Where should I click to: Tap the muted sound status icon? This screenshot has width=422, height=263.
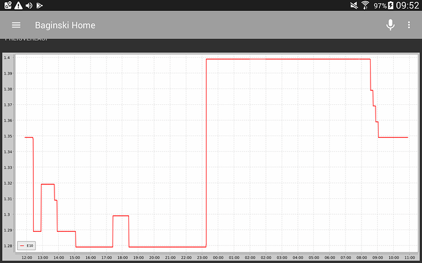point(354,5)
